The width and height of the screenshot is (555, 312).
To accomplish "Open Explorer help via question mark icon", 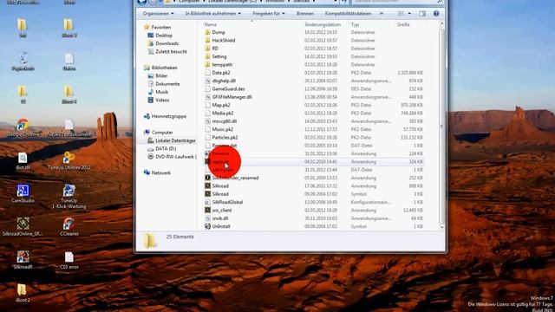I will pos(436,14).
